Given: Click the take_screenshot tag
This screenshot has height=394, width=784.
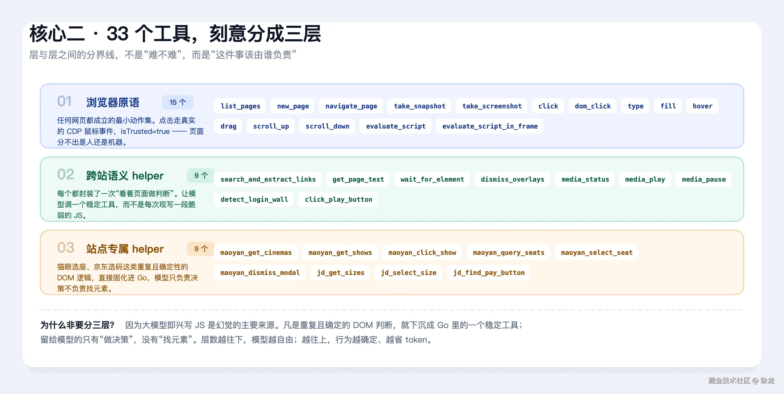Looking at the screenshot, I should pos(492,106).
